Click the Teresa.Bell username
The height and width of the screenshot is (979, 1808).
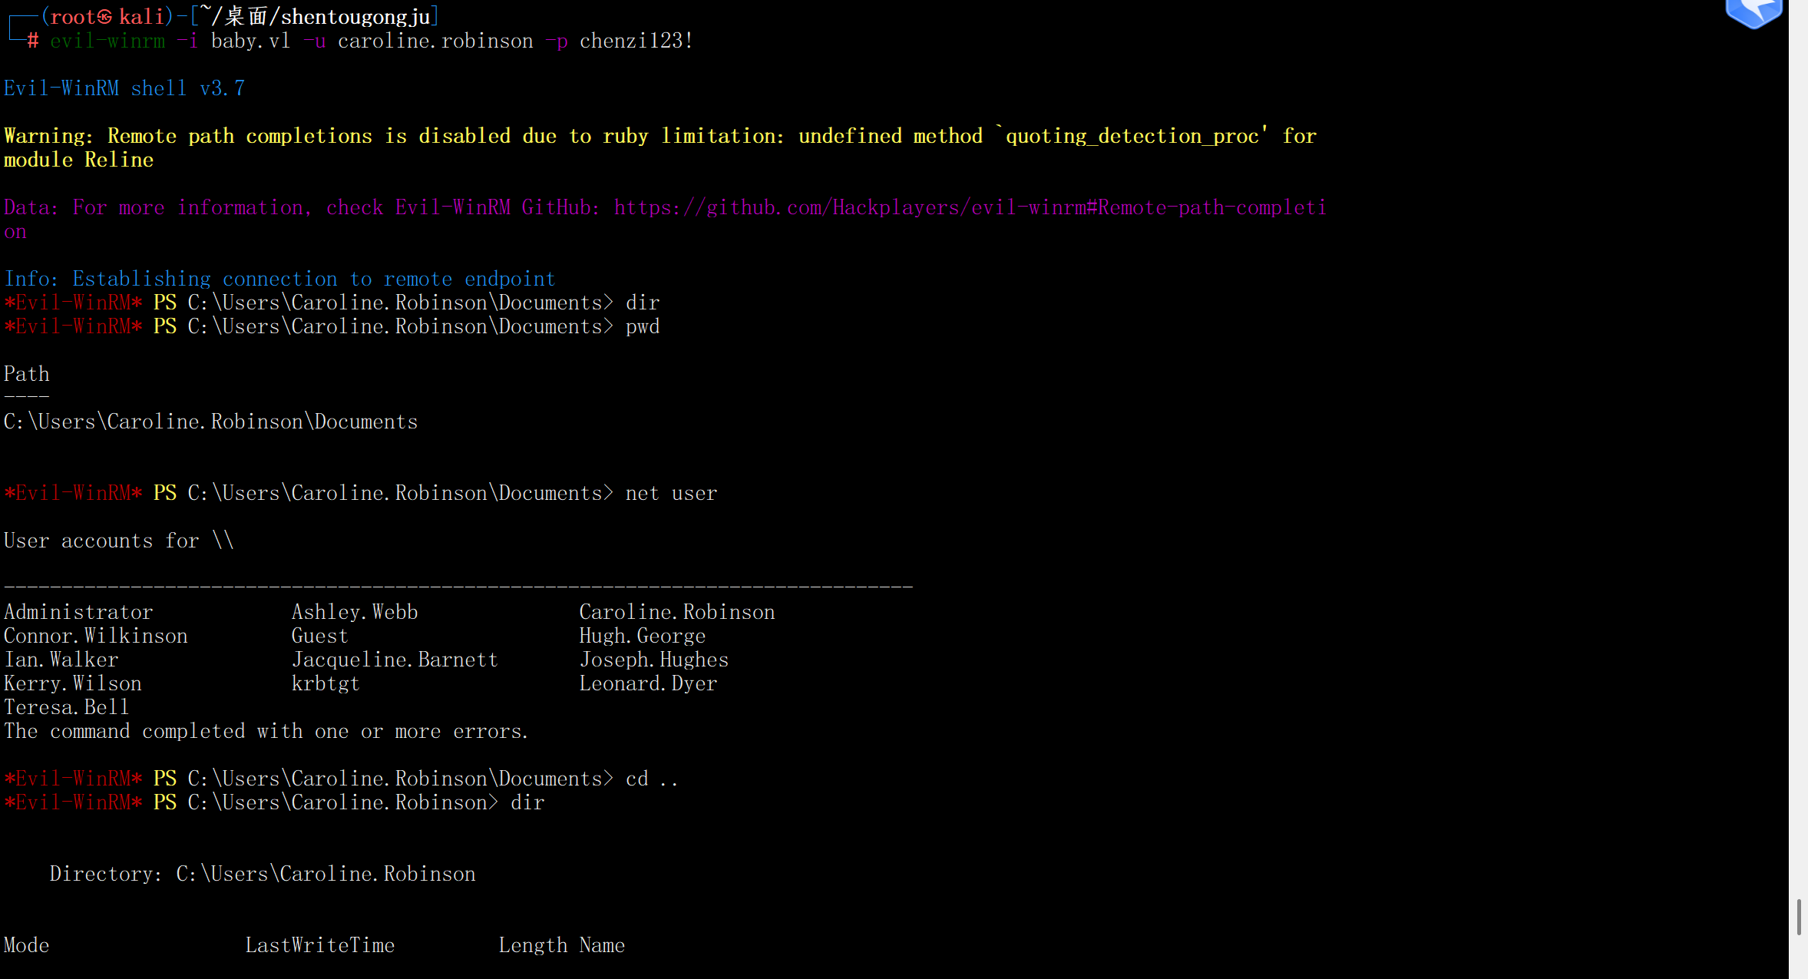pos(67,707)
